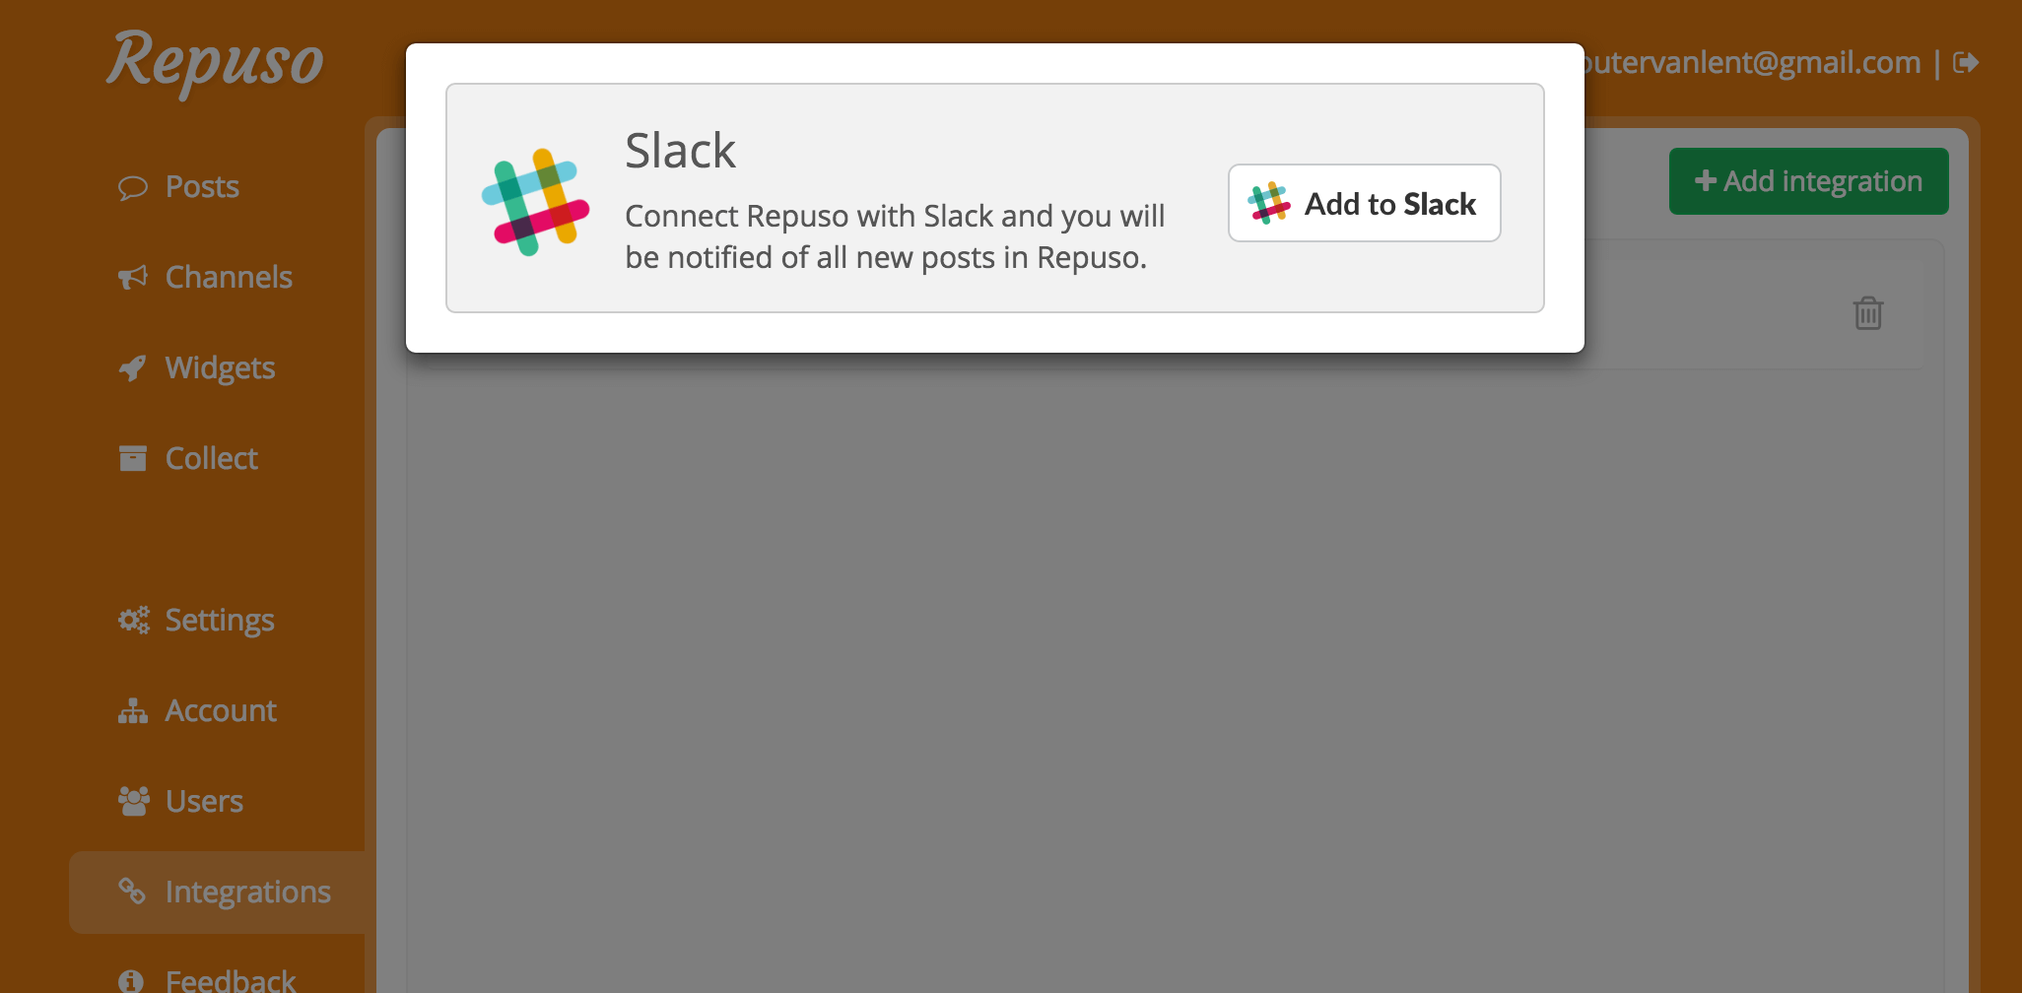Click the Widgets rocket icon
Screen dimensions: 2022x993
(133, 368)
